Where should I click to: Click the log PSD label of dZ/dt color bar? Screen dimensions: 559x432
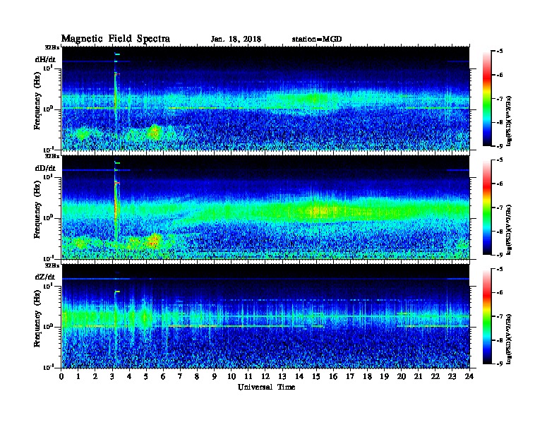coord(509,340)
